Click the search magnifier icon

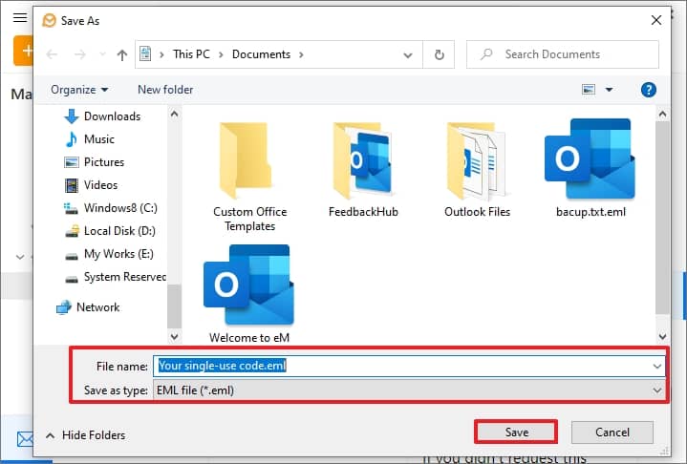pyautogui.click(x=486, y=54)
